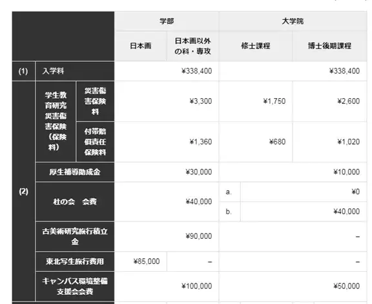Image resolution: width=372 pixels, height=304 pixels.
Task: Click the 厚生補導助成金 row label
Action: (x=75, y=172)
